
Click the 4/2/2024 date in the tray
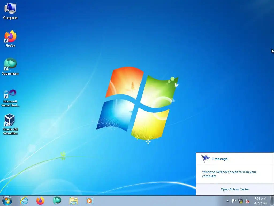[x=260, y=203]
